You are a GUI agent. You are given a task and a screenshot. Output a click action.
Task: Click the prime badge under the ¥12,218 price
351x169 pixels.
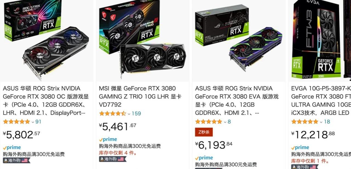coord(300,148)
